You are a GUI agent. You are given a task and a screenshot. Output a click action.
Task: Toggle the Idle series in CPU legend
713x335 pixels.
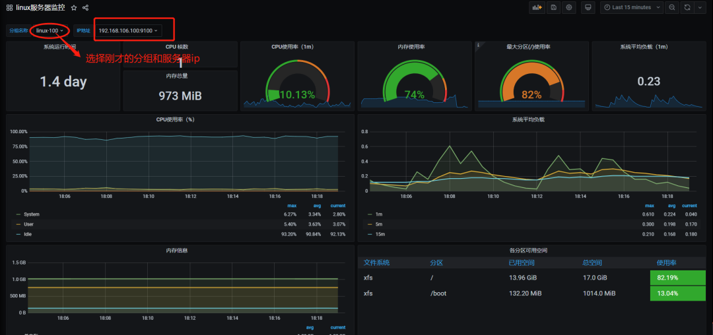tap(28, 234)
